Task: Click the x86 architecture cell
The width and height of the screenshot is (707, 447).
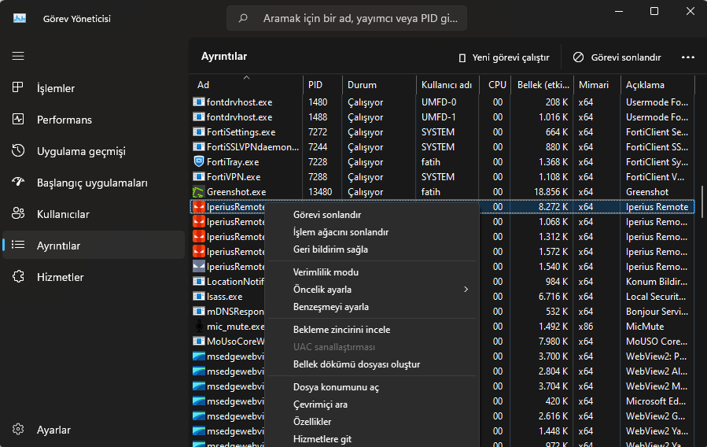Action: pos(586,326)
